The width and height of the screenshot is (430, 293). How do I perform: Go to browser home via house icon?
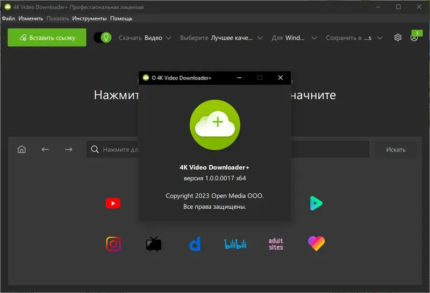pos(21,149)
